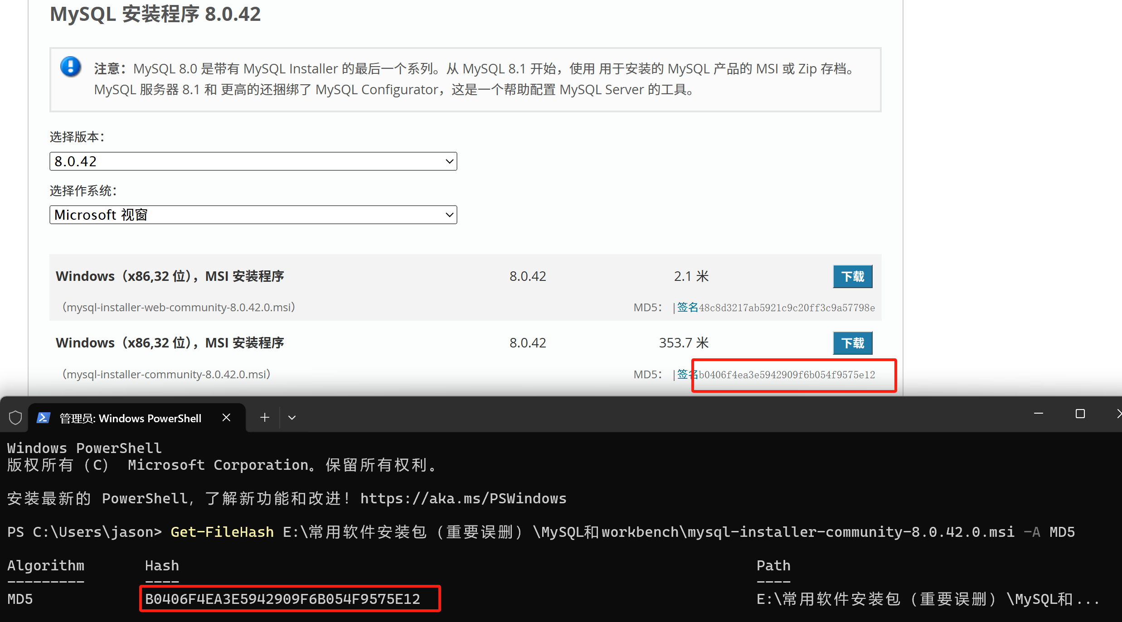Click the mysql-installer-web-community file name
This screenshot has width=1122, height=622.
pyautogui.click(x=179, y=308)
